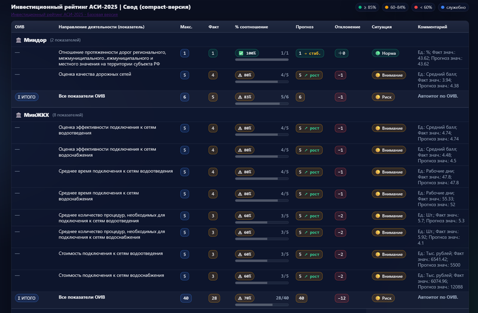
Task: Click the progress bar in the 5/6 totals row
Action: (262, 104)
